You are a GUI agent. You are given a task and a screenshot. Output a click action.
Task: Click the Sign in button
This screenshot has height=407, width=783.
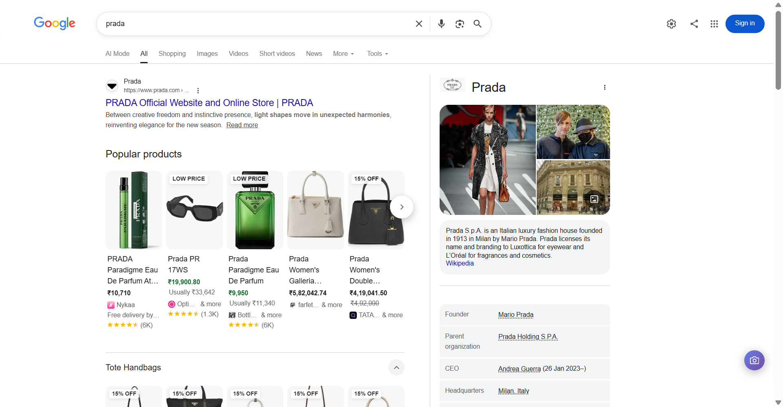point(745,24)
